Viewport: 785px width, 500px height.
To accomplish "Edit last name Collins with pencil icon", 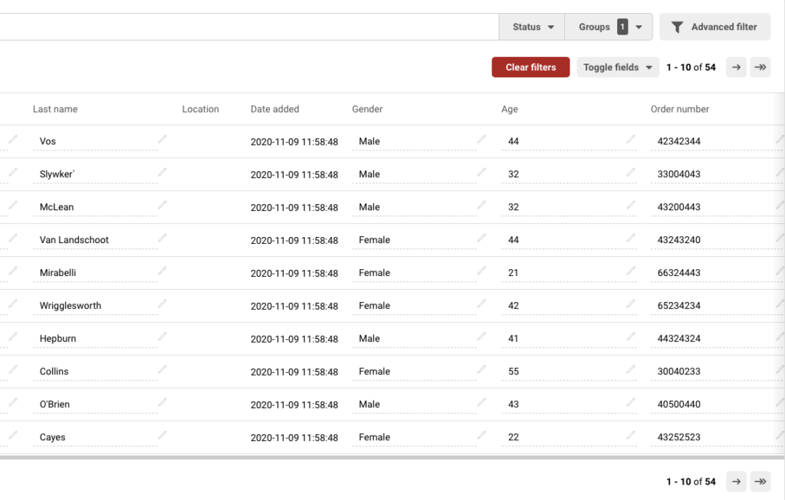I will click(x=163, y=370).
